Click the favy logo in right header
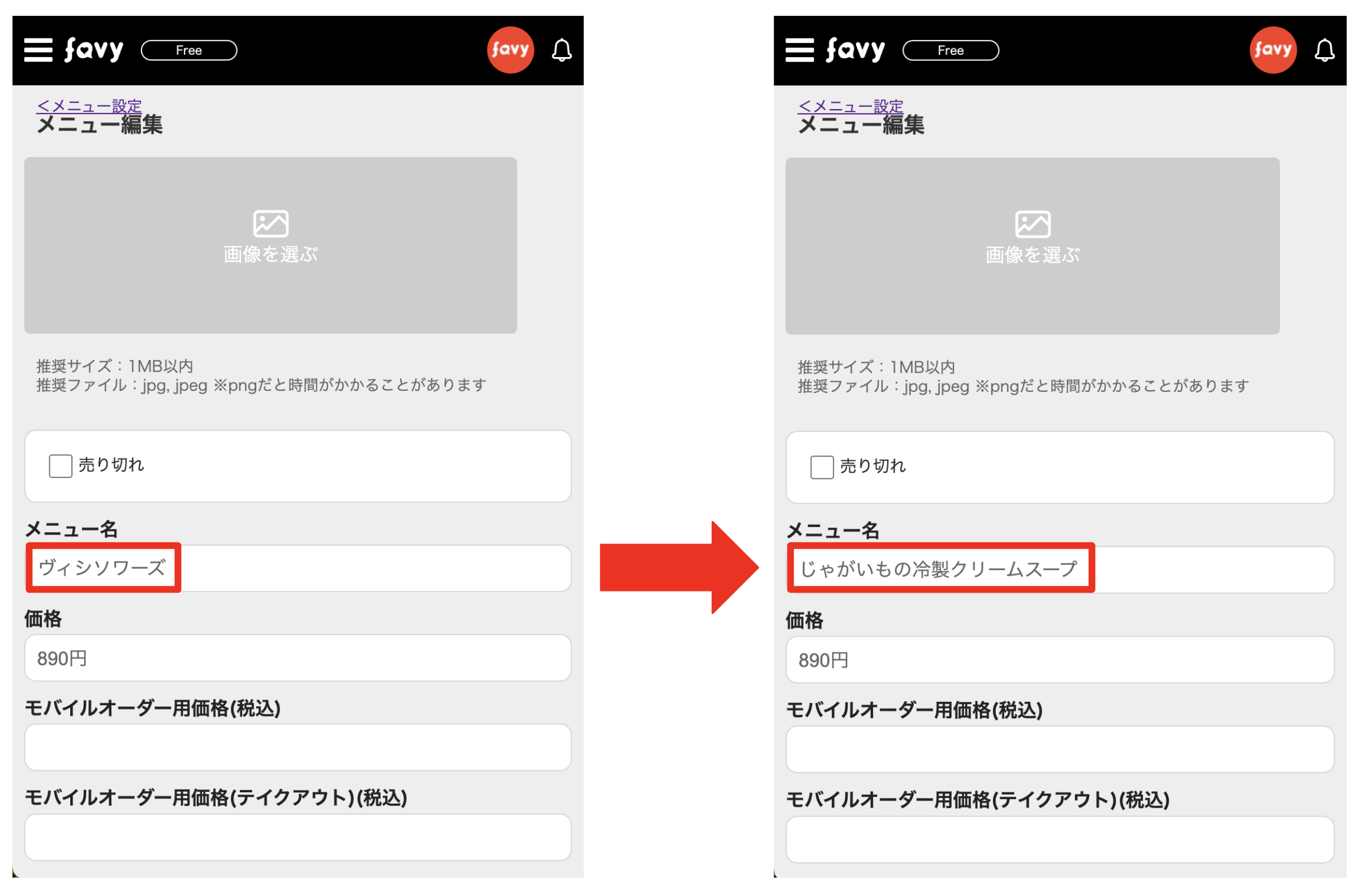This screenshot has width=1359, height=889. click(x=855, y=50)
